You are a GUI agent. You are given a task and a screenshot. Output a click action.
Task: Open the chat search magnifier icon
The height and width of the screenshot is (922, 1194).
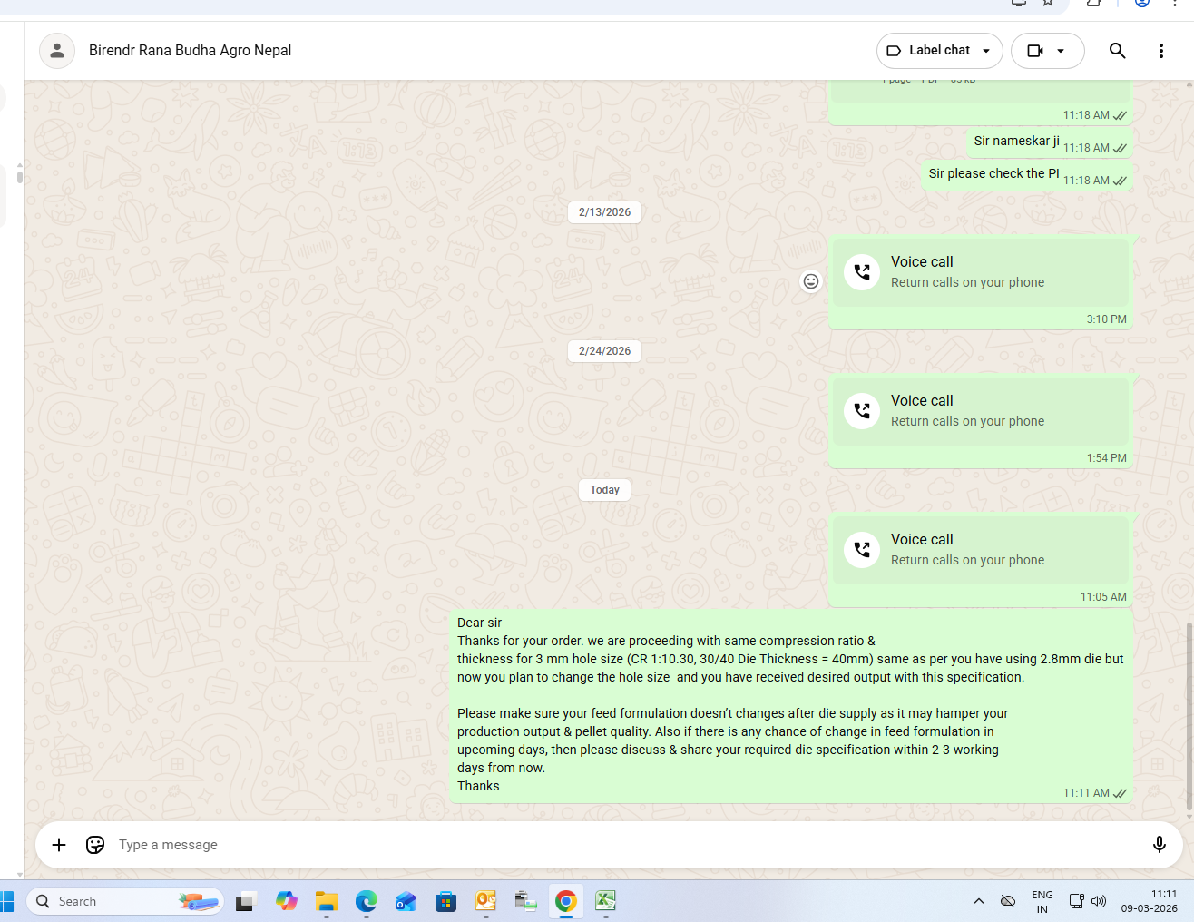(1117, 51)
